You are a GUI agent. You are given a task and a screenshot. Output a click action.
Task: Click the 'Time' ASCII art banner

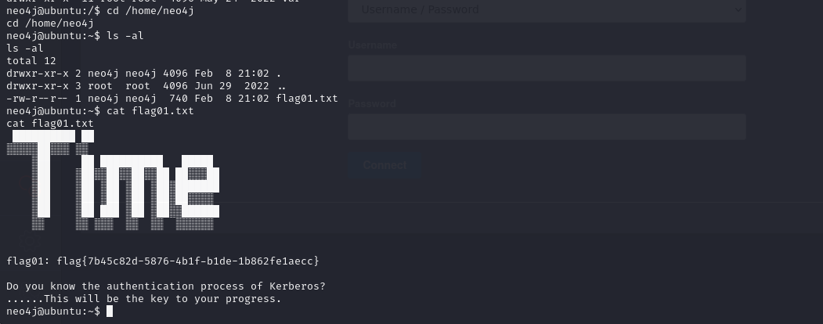[x=113, y=180]
